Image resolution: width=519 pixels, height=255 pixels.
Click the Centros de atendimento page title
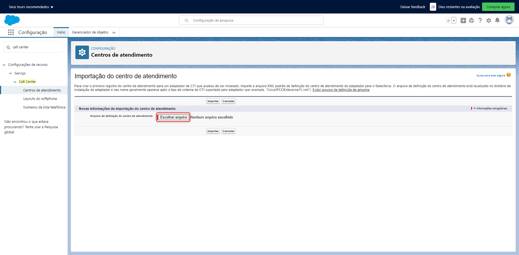click(x=122, y=55)
